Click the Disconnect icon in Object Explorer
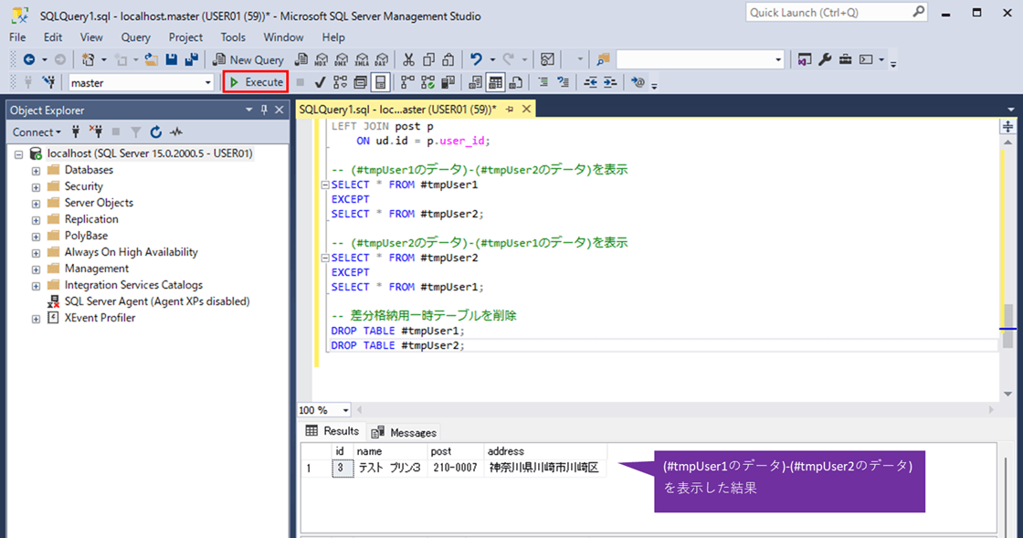 point(96,132)
